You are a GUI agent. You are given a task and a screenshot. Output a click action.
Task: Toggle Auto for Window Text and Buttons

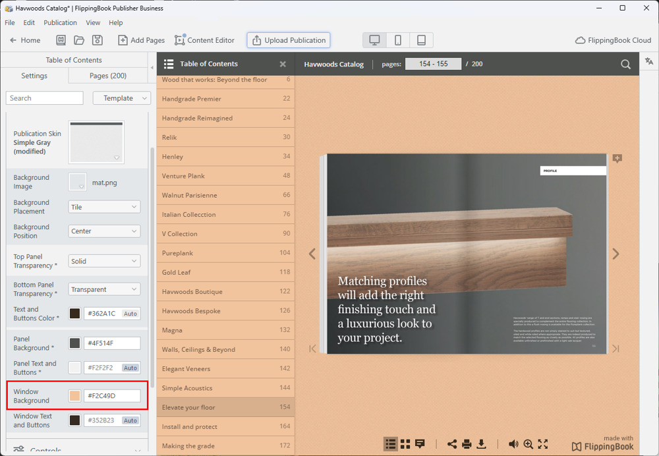pyautogui.click(x=130, y=420)
